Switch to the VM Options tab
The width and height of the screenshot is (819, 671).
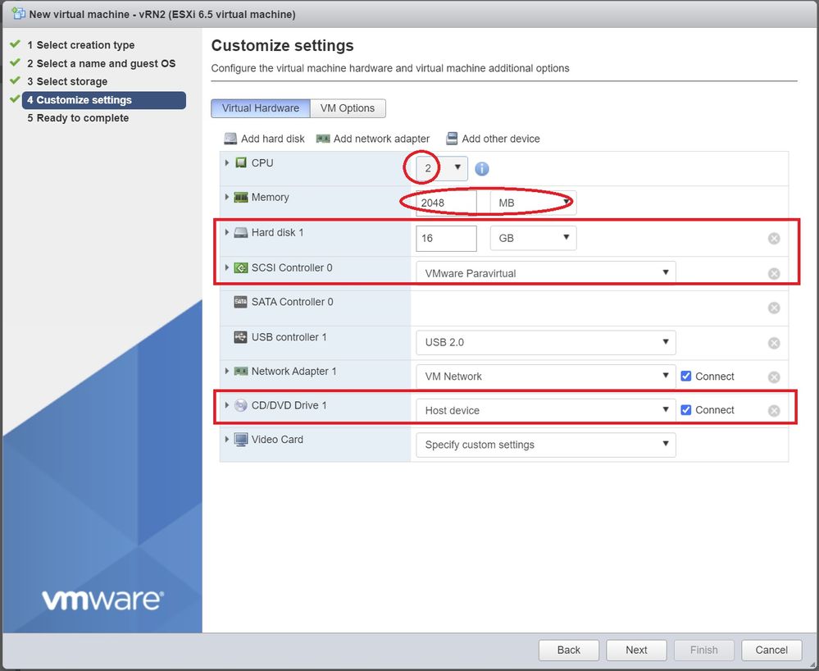348,108
